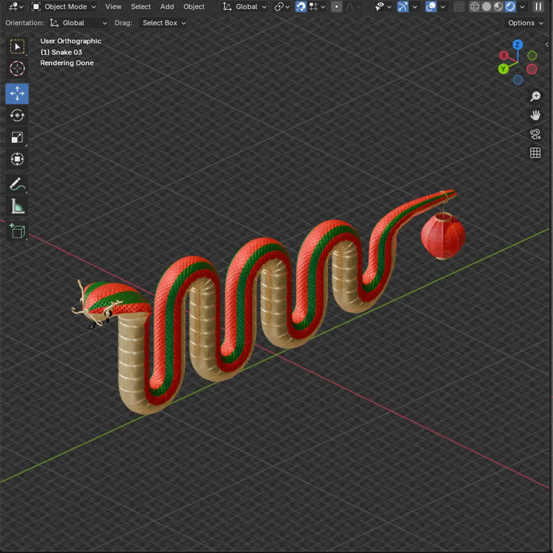553x553 pixels.
Task: Expand the gizmo options dropdown arrow
Action: coord(415,6)
